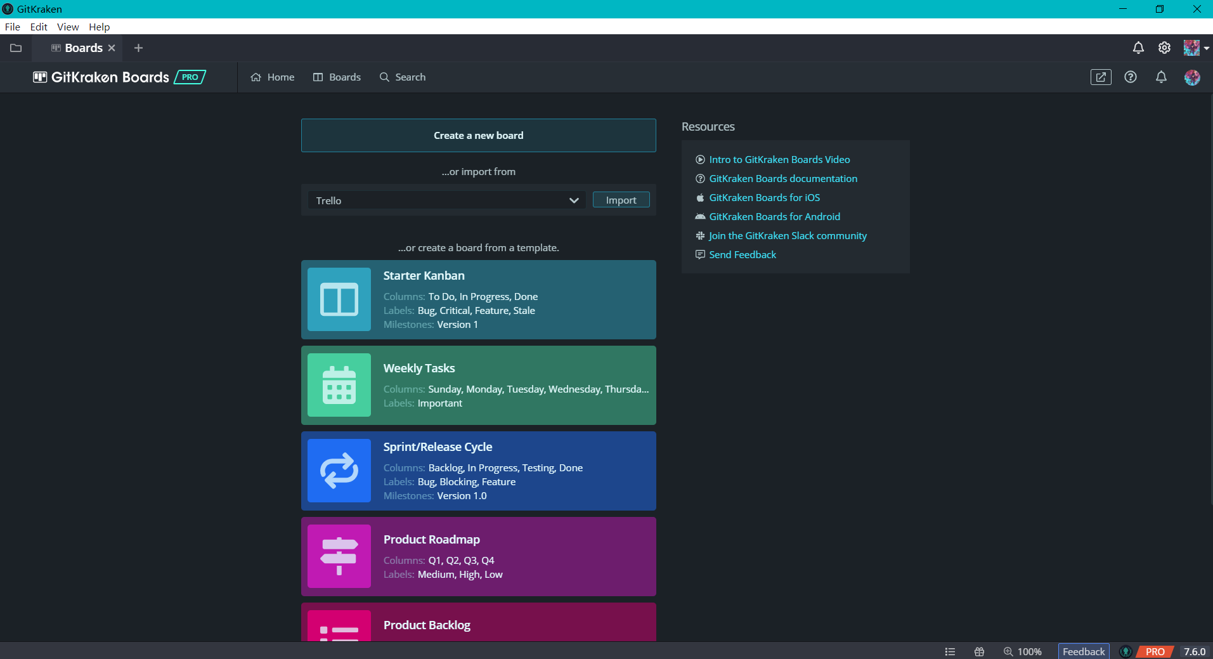Image resolution: width=1213 pixels, height=659 pixels.
Task: Click Version 1.0 milestone text
Action: 462,496
